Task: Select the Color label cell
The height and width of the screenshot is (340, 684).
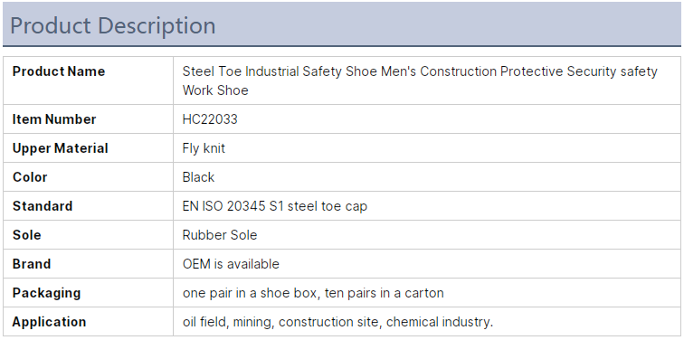Action: point(88,177)
